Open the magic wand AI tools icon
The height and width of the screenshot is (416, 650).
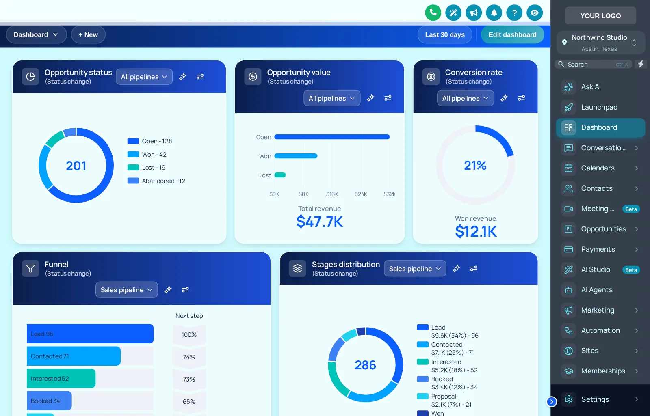(453, 13)
